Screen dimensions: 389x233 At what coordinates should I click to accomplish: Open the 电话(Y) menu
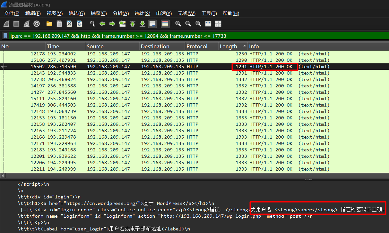point(164,13)
